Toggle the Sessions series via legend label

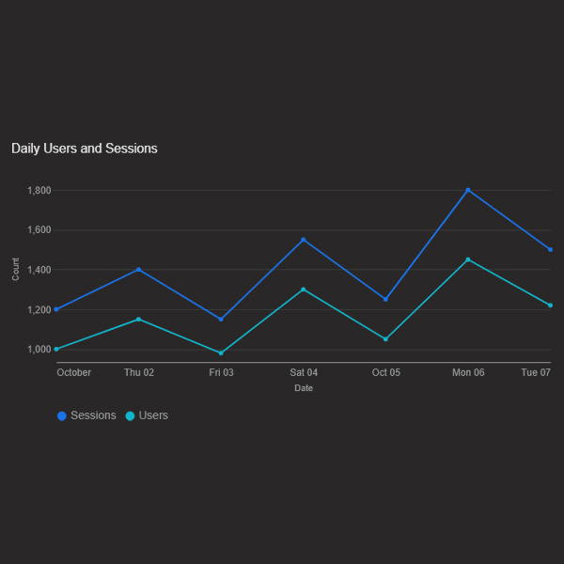pos(93,415)
